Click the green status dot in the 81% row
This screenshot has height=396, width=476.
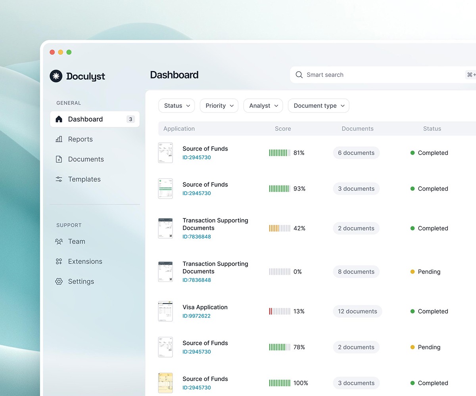tap(413, 153)
